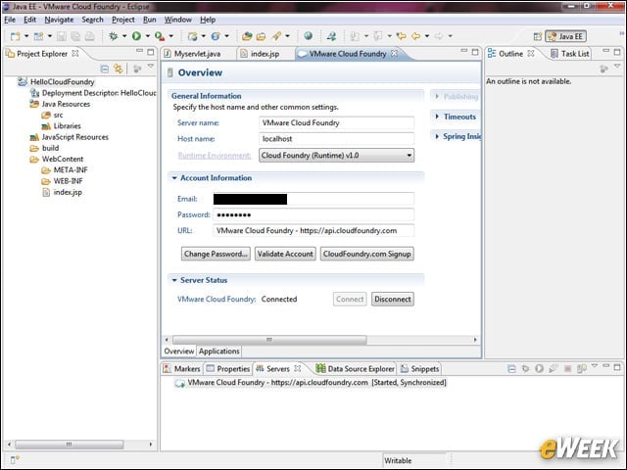This screenshot has width=627, height=470.
Task: Open the web browser globe icon
Action: pos(308,36)
